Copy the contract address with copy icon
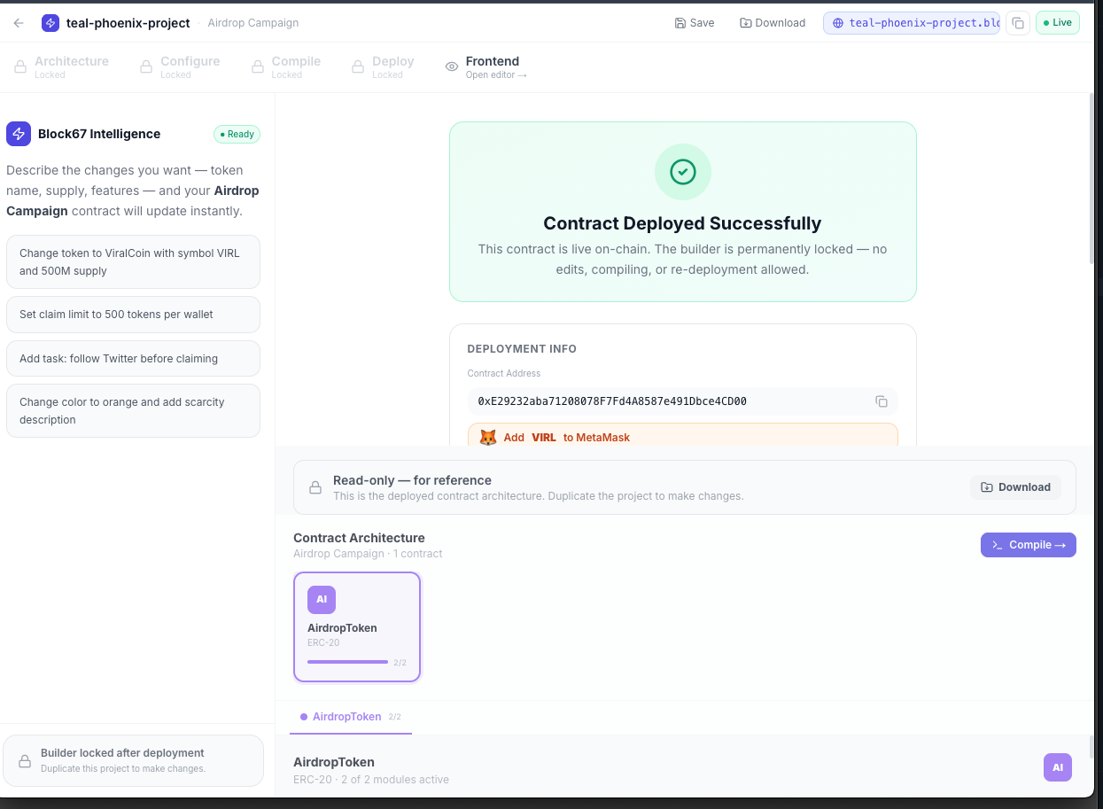1103x809 pixels. click(x=882, y=401)
